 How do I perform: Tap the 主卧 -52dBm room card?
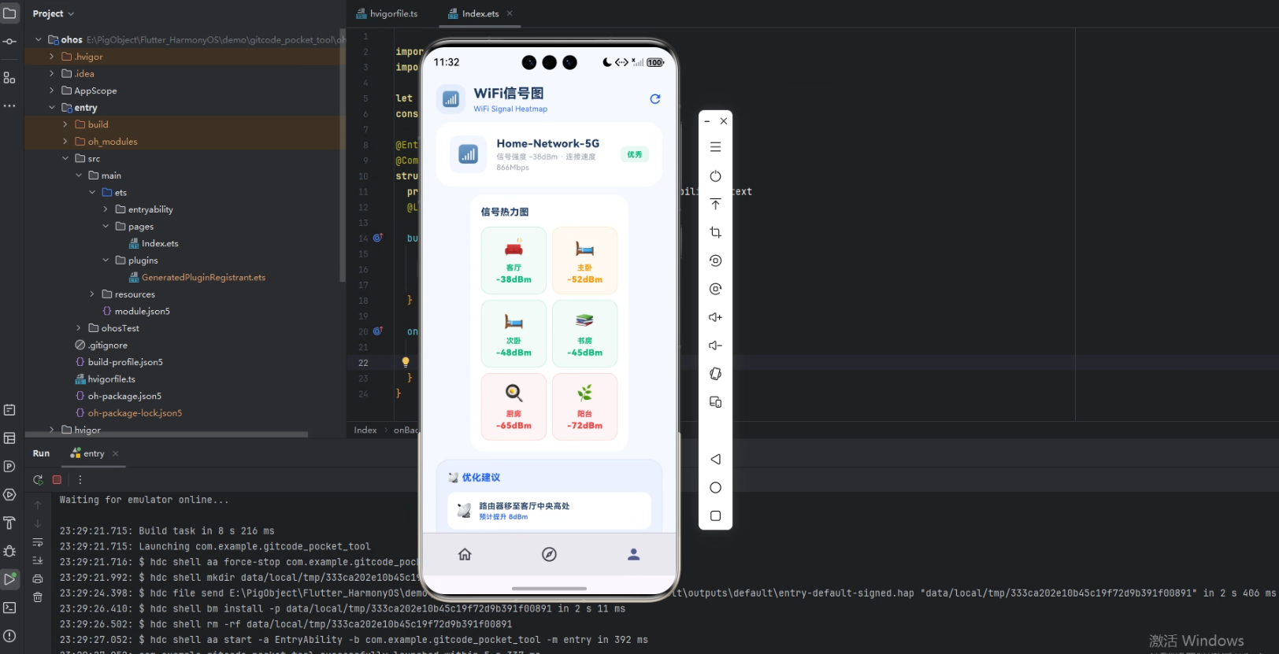point(584,260)
